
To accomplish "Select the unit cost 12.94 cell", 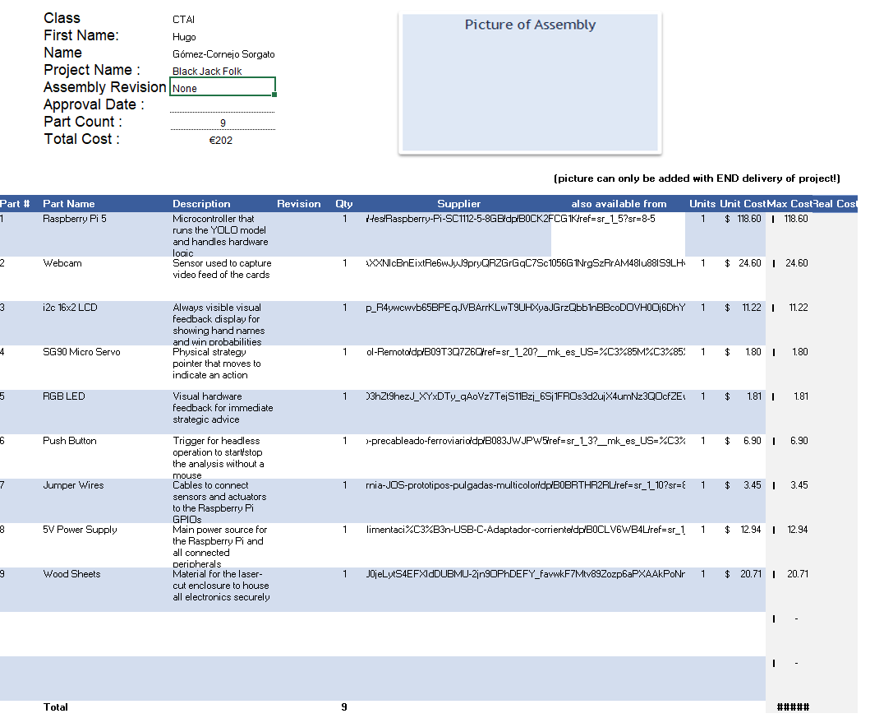I will [x=743, y=530].
